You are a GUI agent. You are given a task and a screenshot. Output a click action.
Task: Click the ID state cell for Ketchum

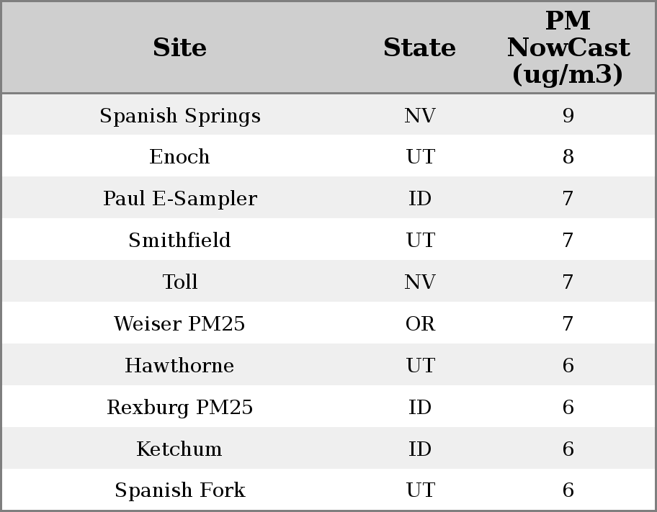[x=420, y=449]
